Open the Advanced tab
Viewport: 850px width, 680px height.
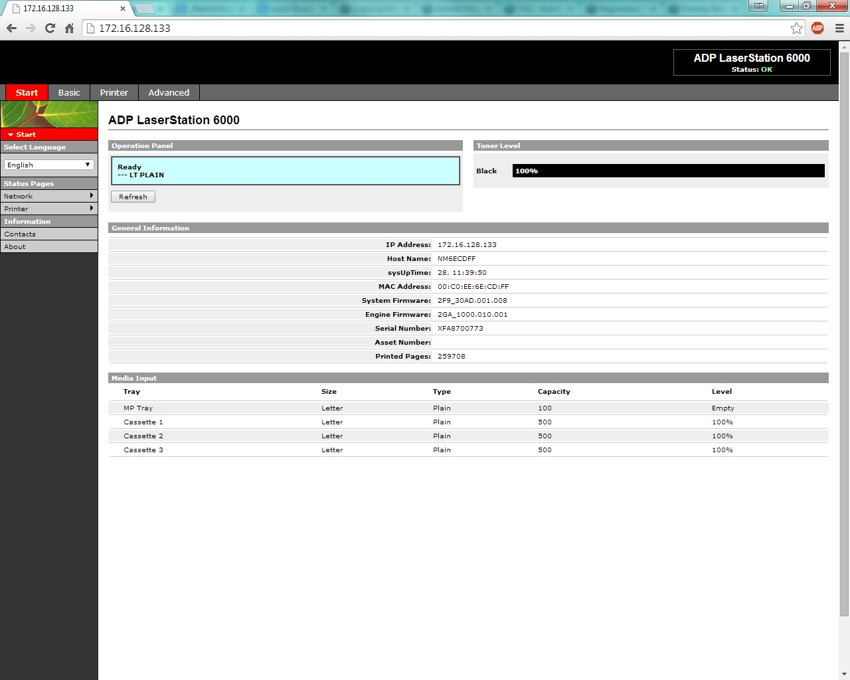[169, 92]
